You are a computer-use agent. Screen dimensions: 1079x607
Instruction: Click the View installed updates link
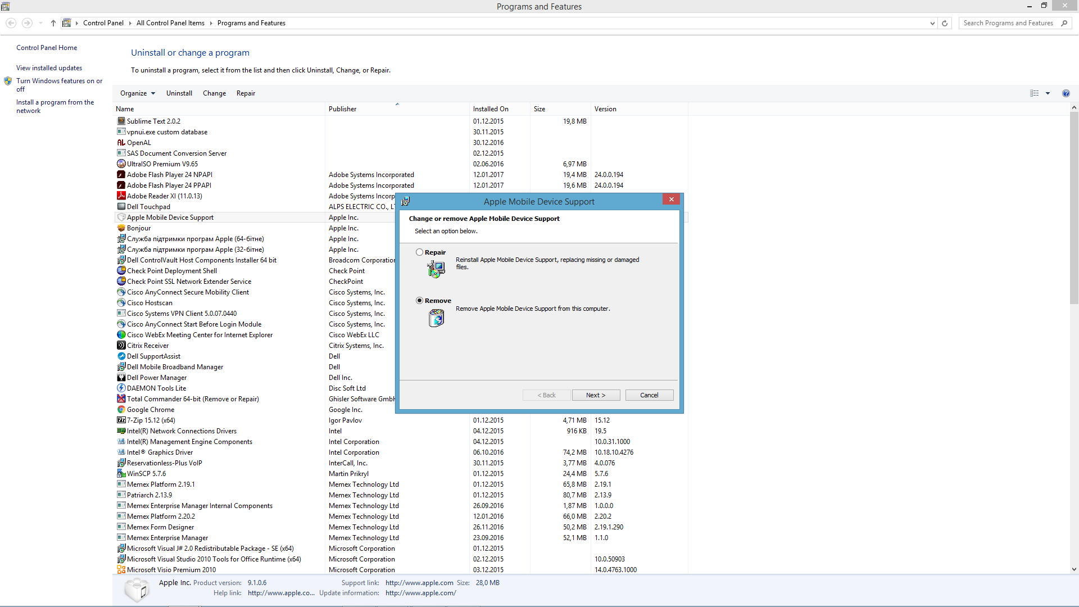pos(49,67)
